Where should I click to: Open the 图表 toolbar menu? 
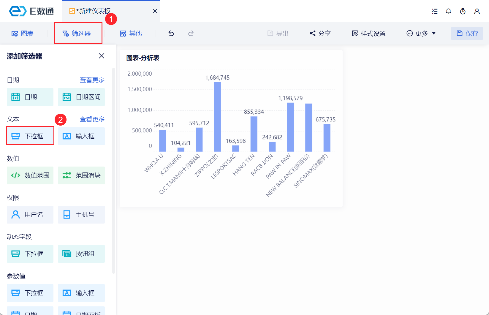tap(23, 33)
